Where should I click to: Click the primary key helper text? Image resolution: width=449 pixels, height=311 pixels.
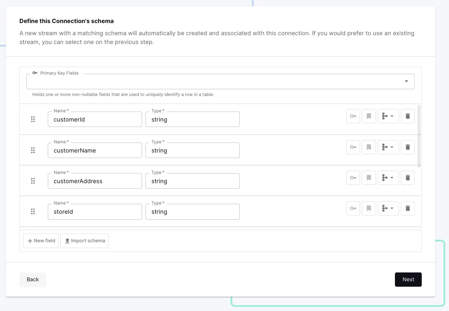123,94
